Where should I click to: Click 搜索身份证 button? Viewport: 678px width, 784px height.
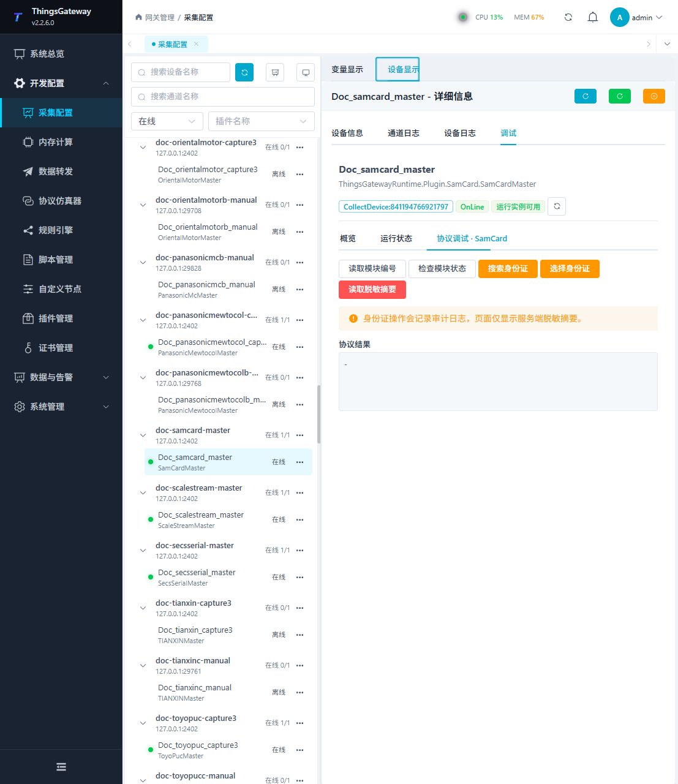[508, 269]
